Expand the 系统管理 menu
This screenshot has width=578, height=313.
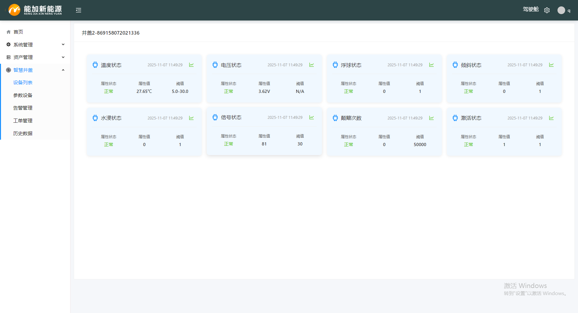(x=35, y=45)
